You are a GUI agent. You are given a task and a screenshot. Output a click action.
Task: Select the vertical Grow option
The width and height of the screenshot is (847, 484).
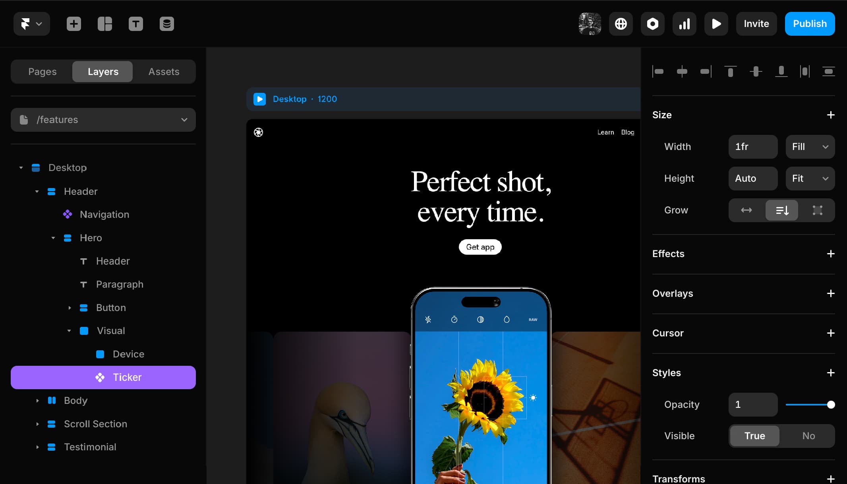click(782, 210)
